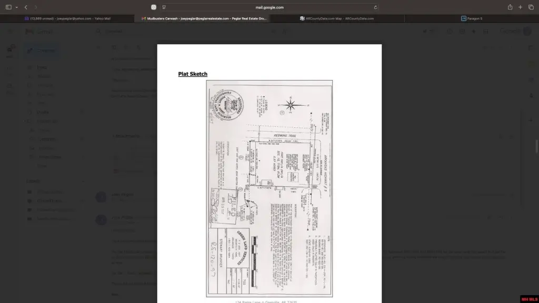Open the privacy report shield icon
539x303 pixels.
tap(153, 7)
